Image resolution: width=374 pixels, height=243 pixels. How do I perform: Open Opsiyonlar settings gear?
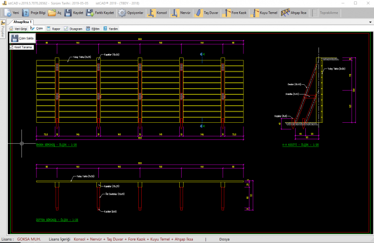tap(131, 13)
